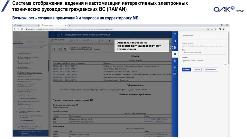Open document contents list icon button
Screen dimensions: 247x139
[x=54, y=49]
